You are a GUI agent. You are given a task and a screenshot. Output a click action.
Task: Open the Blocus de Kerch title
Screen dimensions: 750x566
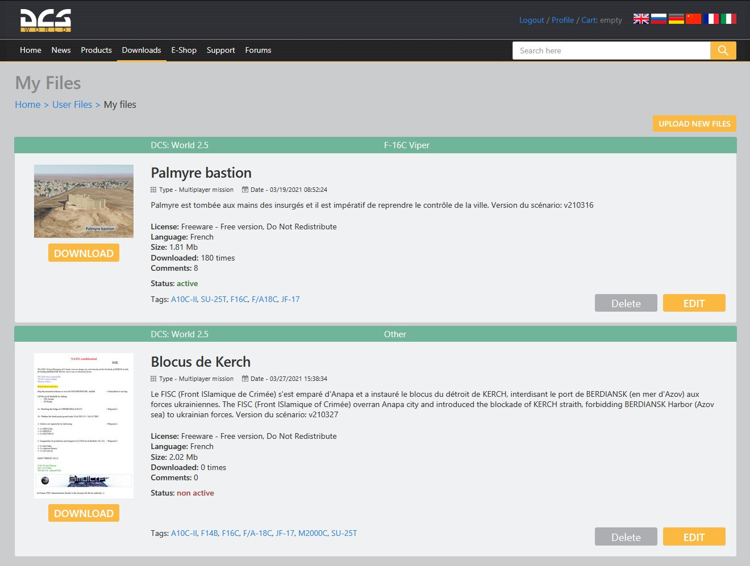(x=201, y=362)
